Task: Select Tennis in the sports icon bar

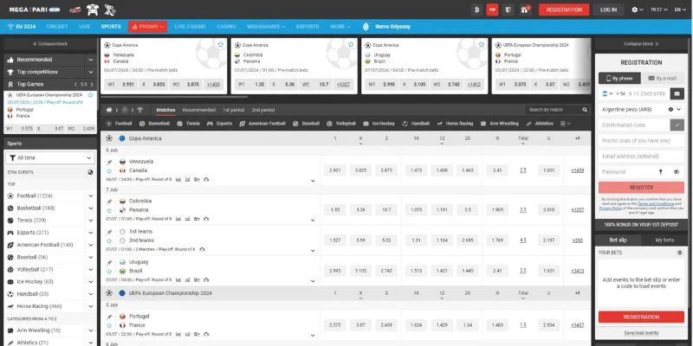Action: [x=188, y=124]
